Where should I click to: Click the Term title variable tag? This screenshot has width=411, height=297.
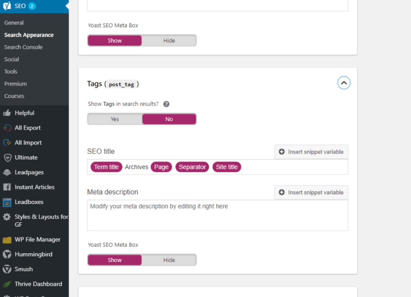click(106, 167)
